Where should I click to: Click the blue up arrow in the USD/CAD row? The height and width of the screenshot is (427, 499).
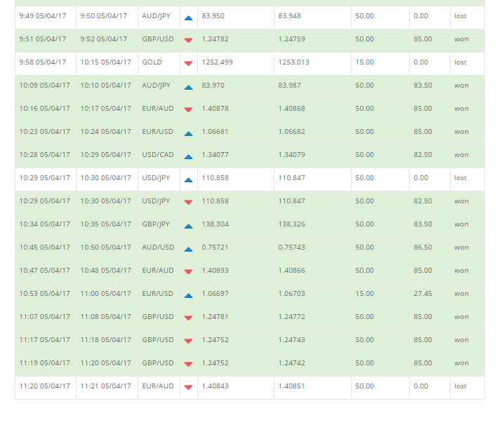(x=188, y=156)
